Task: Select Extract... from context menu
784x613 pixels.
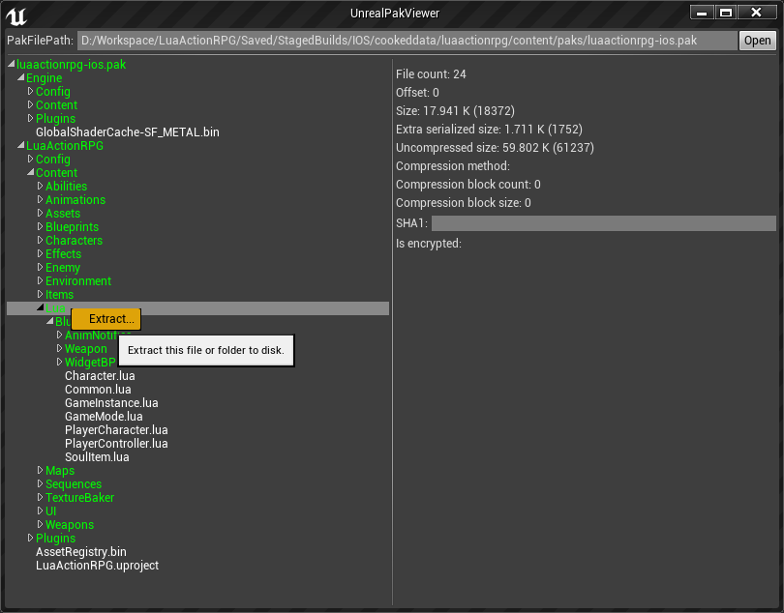Action: (x=106, y=319)
